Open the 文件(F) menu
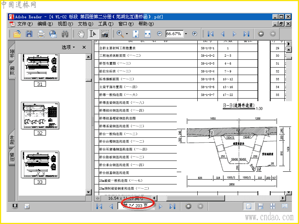 tap(25, 24)
